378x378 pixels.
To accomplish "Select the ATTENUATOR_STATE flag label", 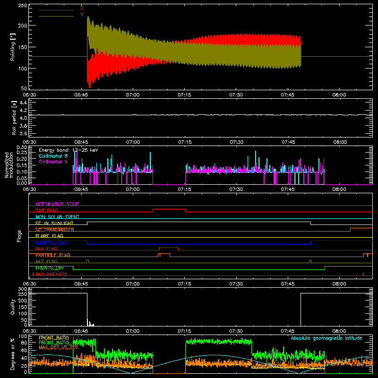I will tap(57, 204).
